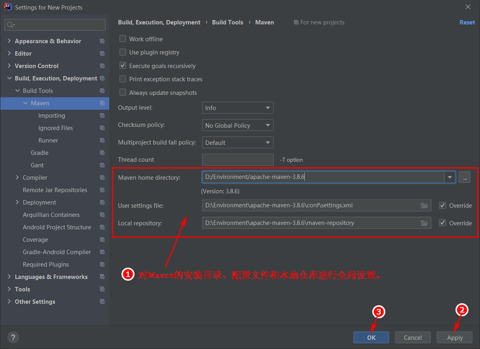The image size is (480, 349).
Task: Enable the Work offline checkbox
Action: click(123, 39)
